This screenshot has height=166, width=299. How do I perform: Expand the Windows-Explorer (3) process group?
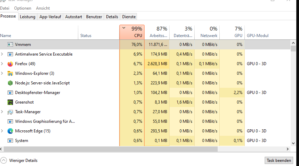pos(3,73)
